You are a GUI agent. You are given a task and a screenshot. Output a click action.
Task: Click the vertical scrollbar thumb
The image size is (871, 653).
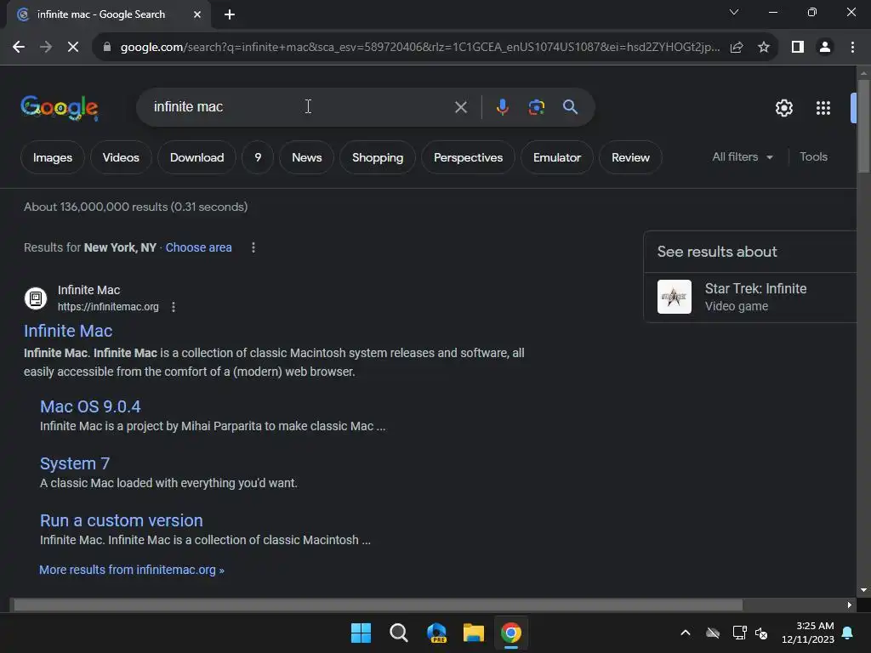coord(863,126)
